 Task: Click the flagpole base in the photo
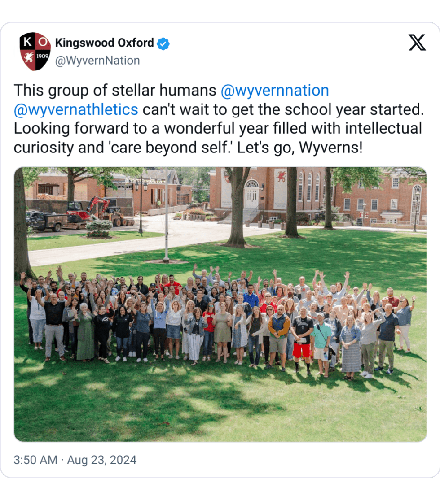166,260
